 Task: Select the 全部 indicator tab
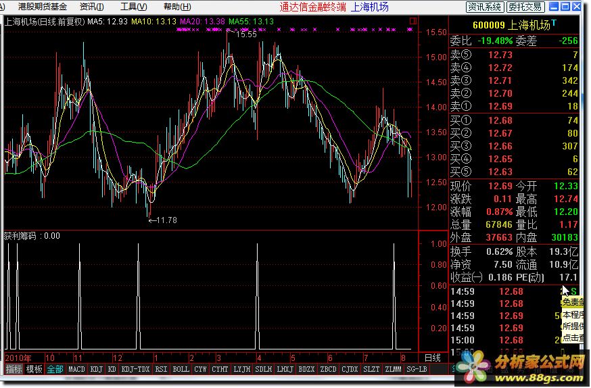[x=55, y=369]
